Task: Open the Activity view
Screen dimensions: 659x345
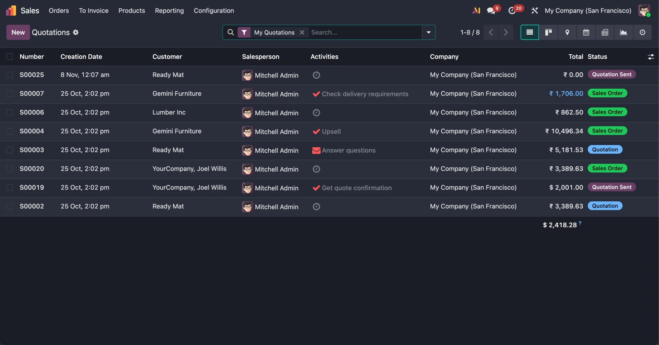Action: click(642, 32)
